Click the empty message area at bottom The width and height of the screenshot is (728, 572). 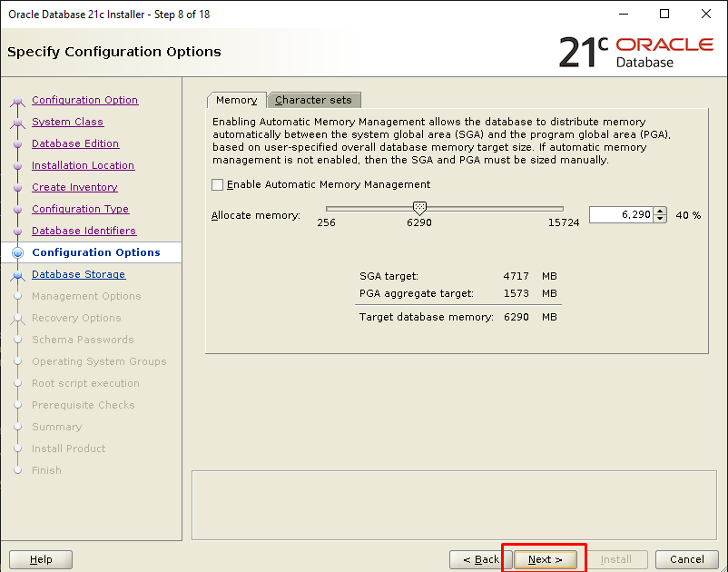(454, 505)
